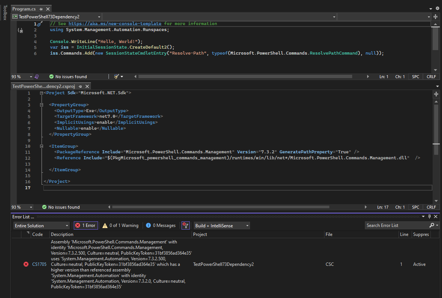The height and width of the screenshot is (298, 442).
Task: Open the empty types navigation dropdown in Program.cs
Action: (220, 17)
